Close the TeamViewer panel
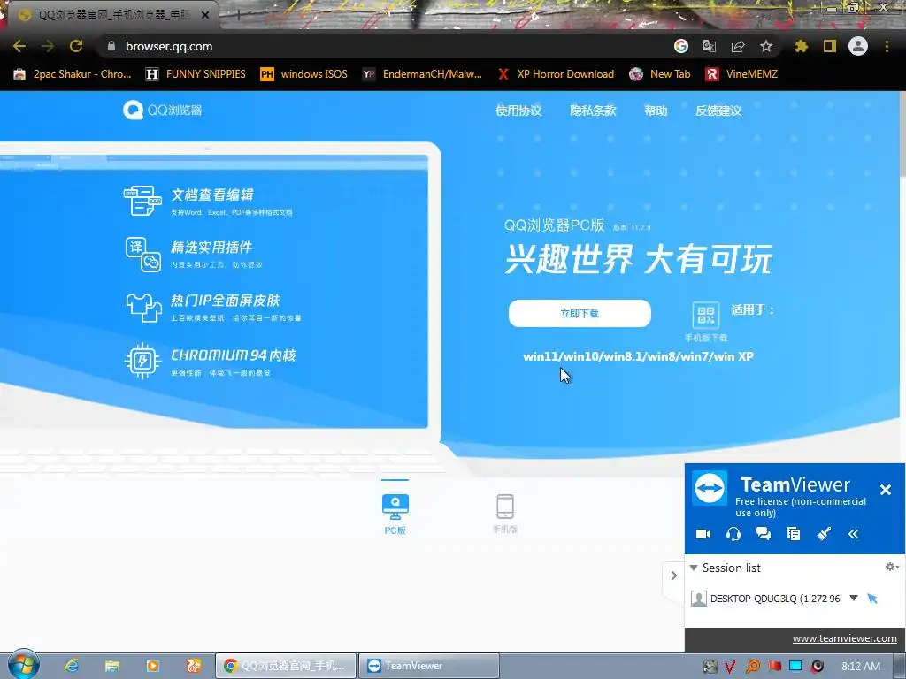Screen dimensions: 906x679 pos(885,490)
